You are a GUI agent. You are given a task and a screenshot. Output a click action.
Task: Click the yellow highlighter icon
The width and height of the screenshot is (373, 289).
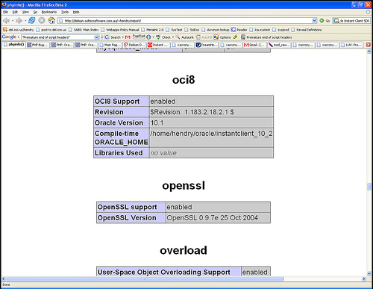(x=235, y=37)
